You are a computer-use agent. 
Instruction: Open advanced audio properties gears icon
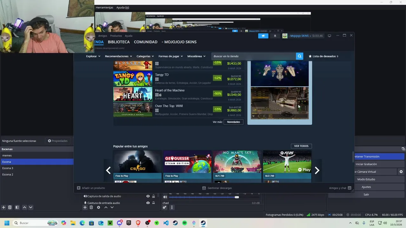[x=164, y=207]
